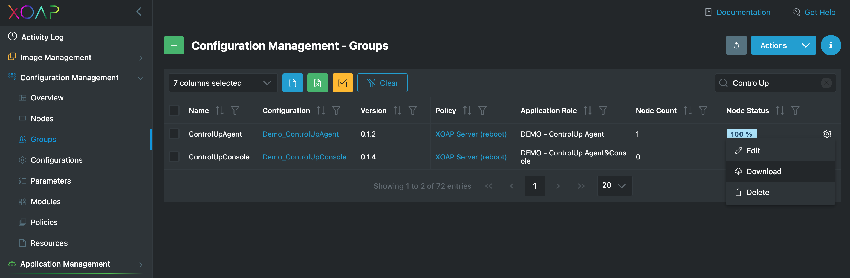
Task: Click the XOAP logo
Action: (34, 13)
